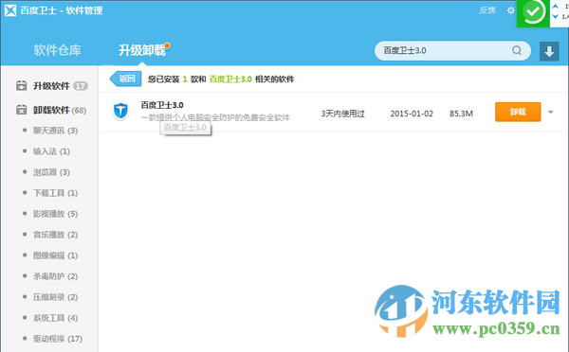Click the upload speed up-arrow indicator
The width and height of the screenshot is (569, 352).
coord(555,7)
